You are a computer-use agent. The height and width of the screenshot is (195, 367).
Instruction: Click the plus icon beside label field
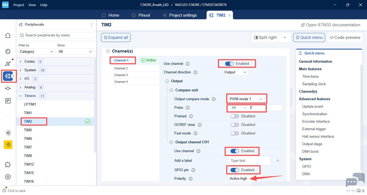(x=278, y=161)
